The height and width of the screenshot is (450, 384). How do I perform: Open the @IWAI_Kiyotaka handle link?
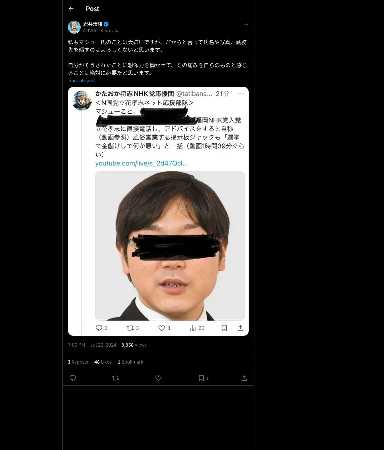(x=101, y=31)
